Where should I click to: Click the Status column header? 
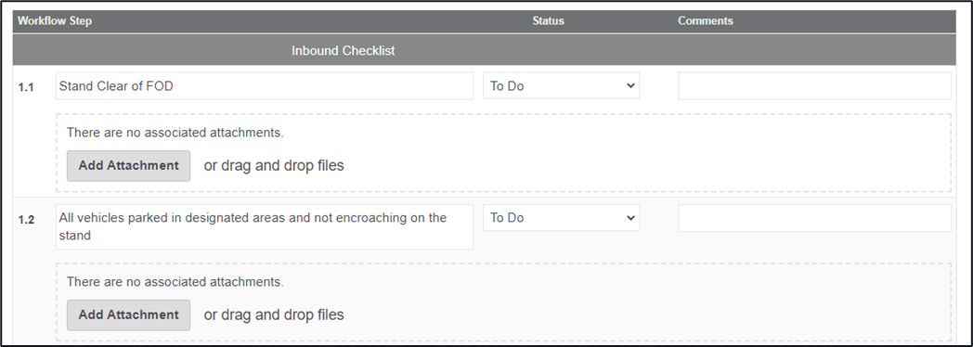pos(548,21)
